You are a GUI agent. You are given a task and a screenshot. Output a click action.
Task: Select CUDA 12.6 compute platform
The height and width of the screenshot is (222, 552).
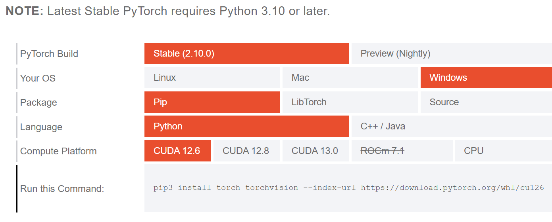(x=177, y=151)
